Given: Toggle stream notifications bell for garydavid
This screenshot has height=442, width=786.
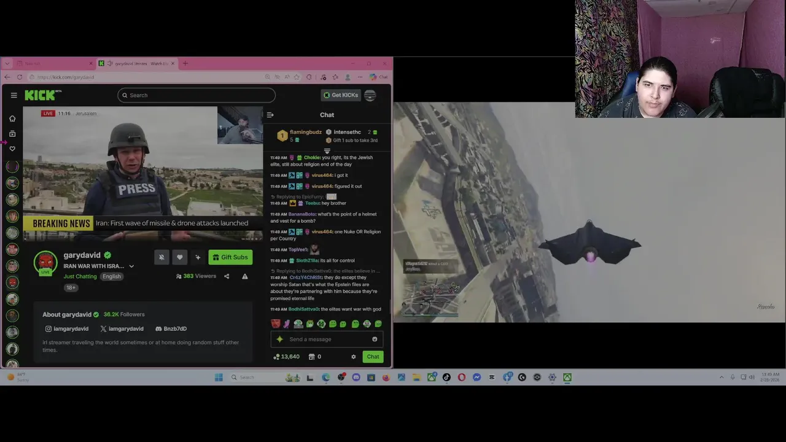Looking at the screenshot, I should click(x=161, y=257).
